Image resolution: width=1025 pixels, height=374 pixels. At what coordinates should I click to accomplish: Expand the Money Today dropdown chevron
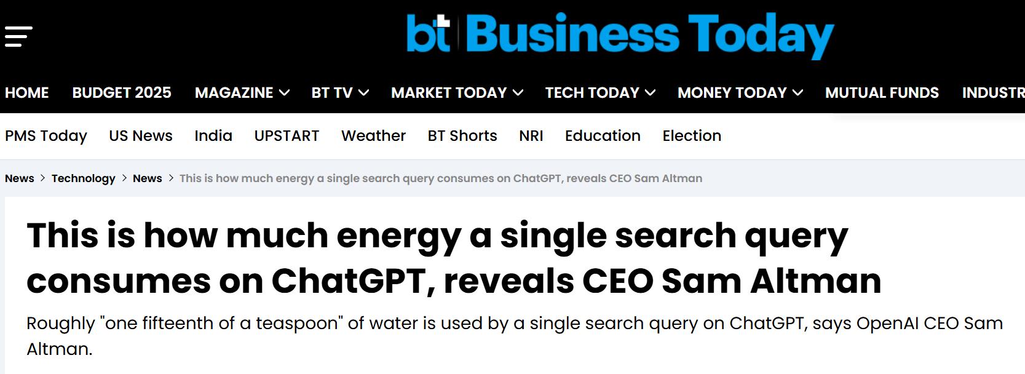point(797,93)
